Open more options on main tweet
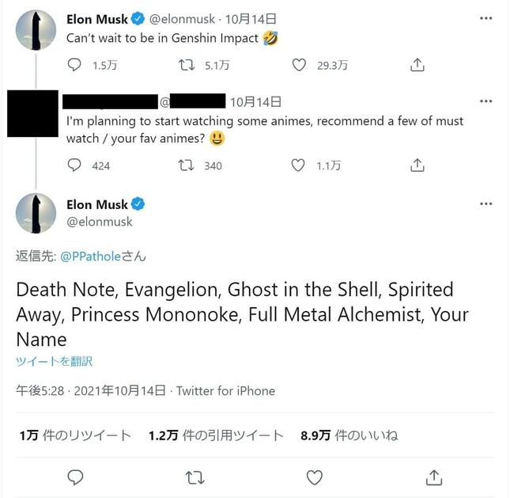The width and height of the screenshot is (510, 498). coord(485,204)
